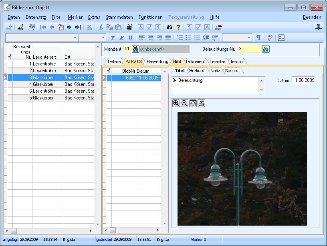
Task: Switch to the Bewertung tab
Action: point(157,61)
